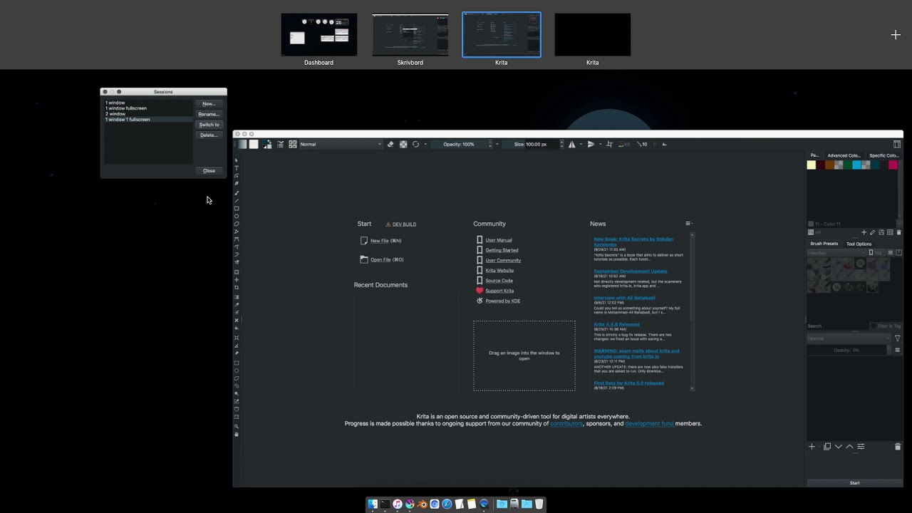
Task: Select the ellipse tool in toolbox
Action: 237,217
